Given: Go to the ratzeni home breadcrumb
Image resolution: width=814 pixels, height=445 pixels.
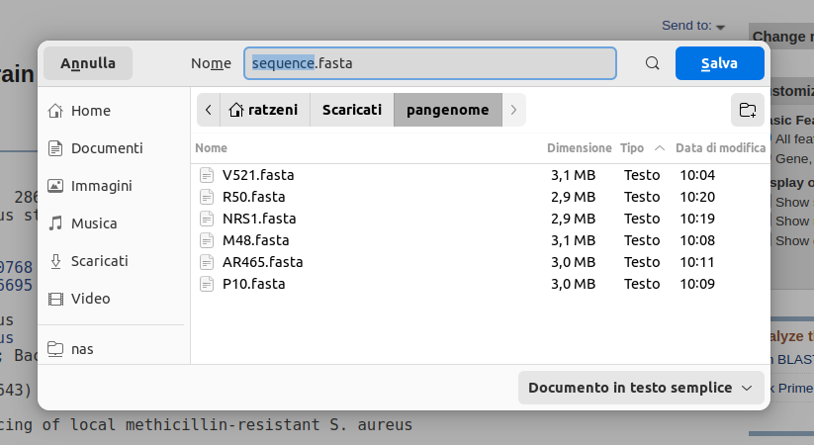Looking at the screenshot, I should [264, 110].
